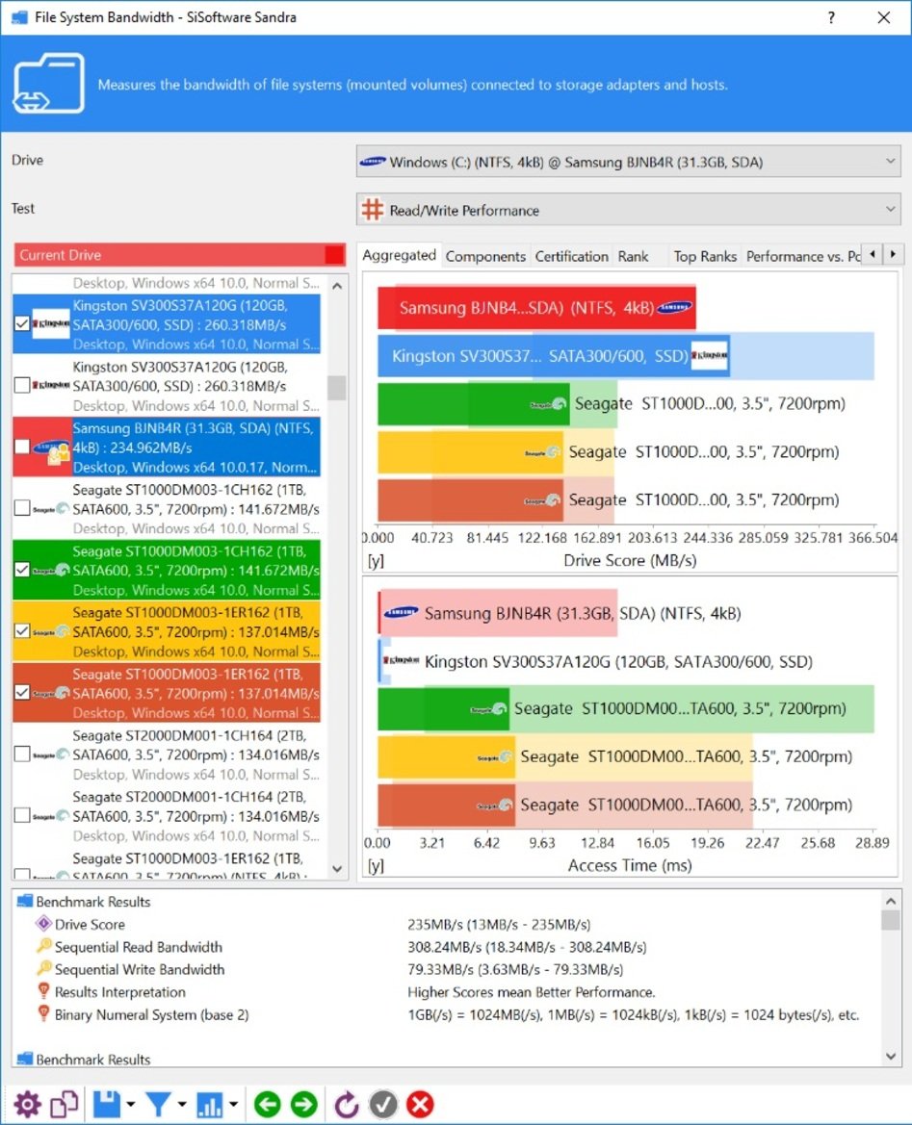Uncheck the yellow Seagate 137.014MB/s checkbox

pos(22,631)
